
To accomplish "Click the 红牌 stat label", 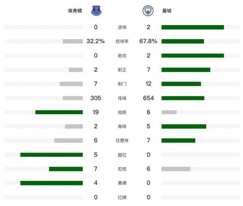I will coord(122,198).
